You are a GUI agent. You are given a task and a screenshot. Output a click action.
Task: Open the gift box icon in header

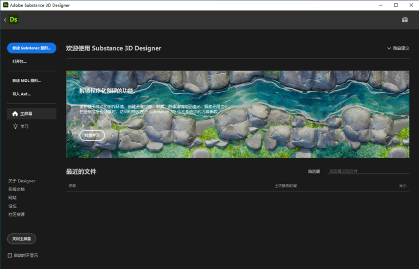405,19
